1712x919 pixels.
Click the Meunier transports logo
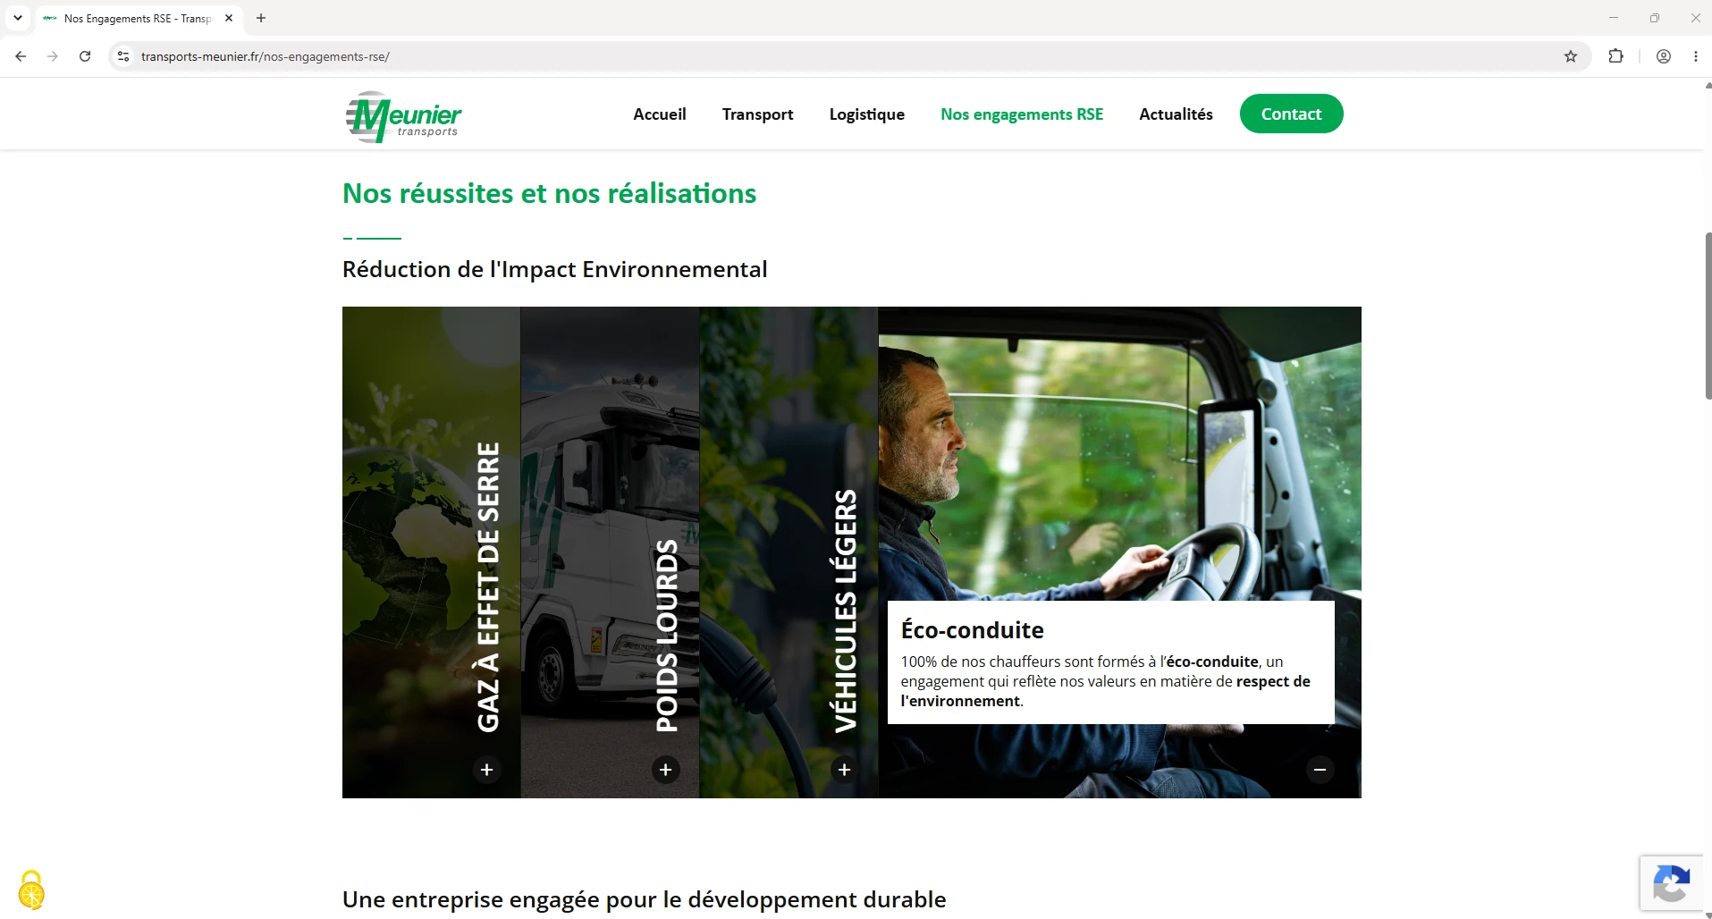(404, 116)
